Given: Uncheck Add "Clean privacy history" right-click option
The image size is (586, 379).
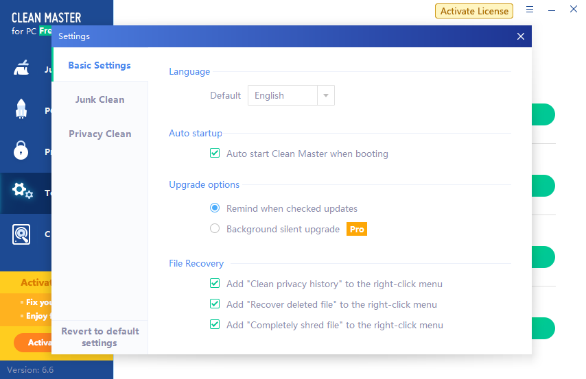Looking at the screenshot, I should [x=215, y=284].
